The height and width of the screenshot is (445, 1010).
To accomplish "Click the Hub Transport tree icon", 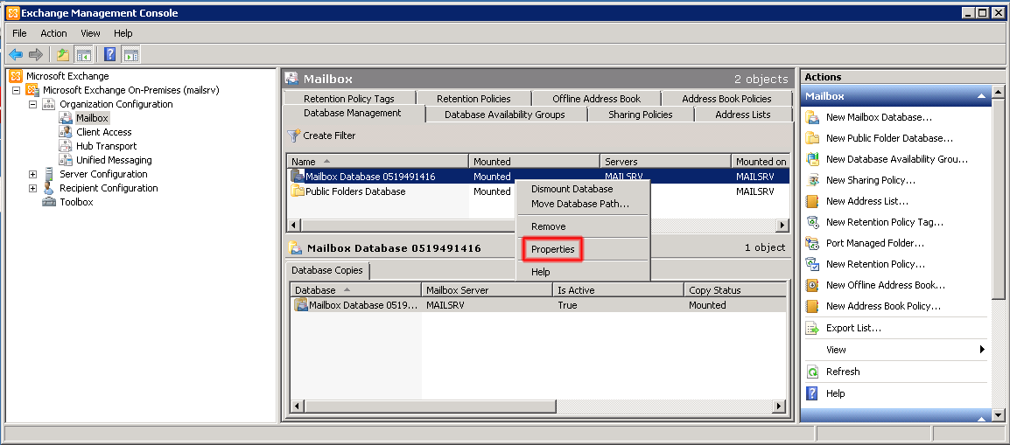I will pyautogui.click(x=65, y=146).
